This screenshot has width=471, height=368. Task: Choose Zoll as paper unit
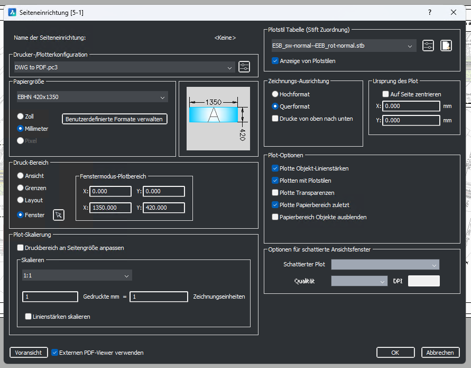pyautogui.click(x=21, y=116)
